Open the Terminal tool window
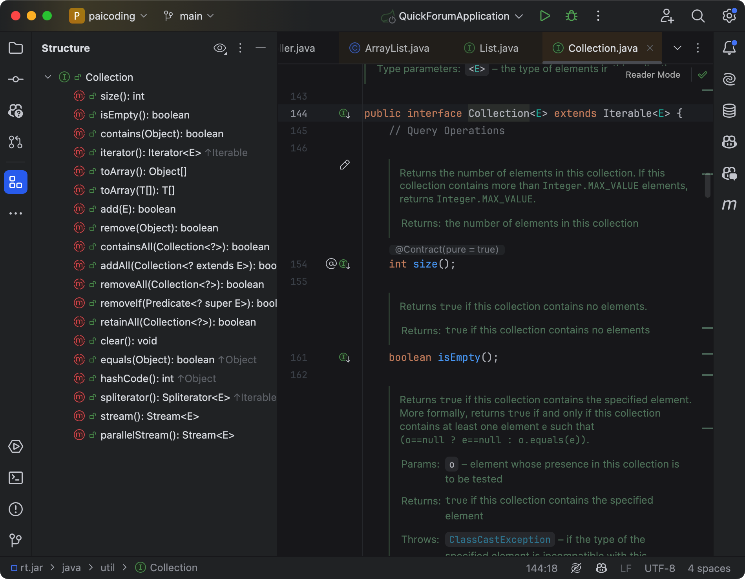The height and width of the screenshot is (579, 745). pyautogui.click(x=16, y=478)
